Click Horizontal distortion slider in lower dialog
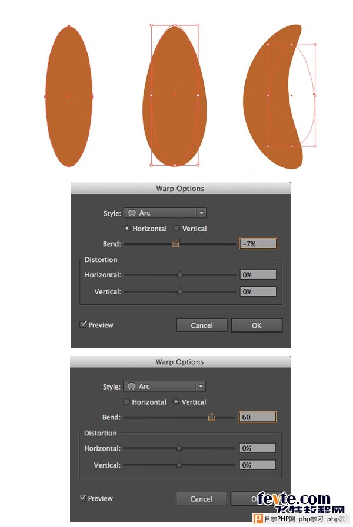 (x=179, y=448)
